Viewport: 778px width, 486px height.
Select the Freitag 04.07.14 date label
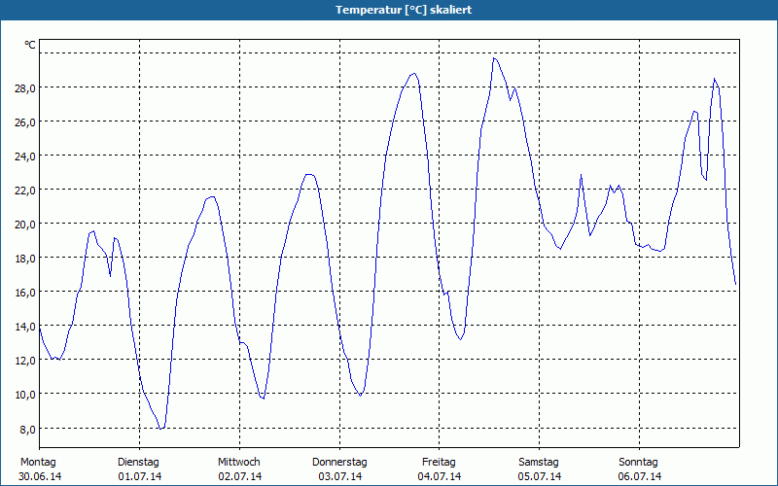440,469
